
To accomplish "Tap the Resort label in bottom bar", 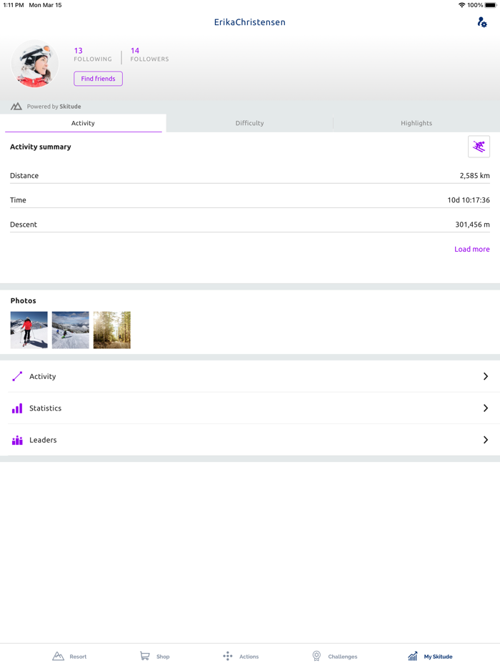I will [x=78, y=657].
